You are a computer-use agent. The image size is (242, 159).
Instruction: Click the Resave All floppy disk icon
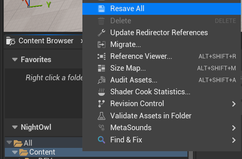[x=101, y=9]
